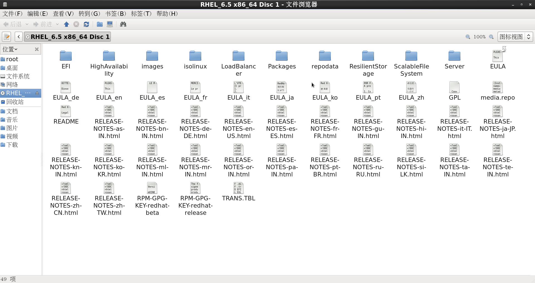535x283 pixels.
Task: Open the Packages folder
Action: [282, 60]
